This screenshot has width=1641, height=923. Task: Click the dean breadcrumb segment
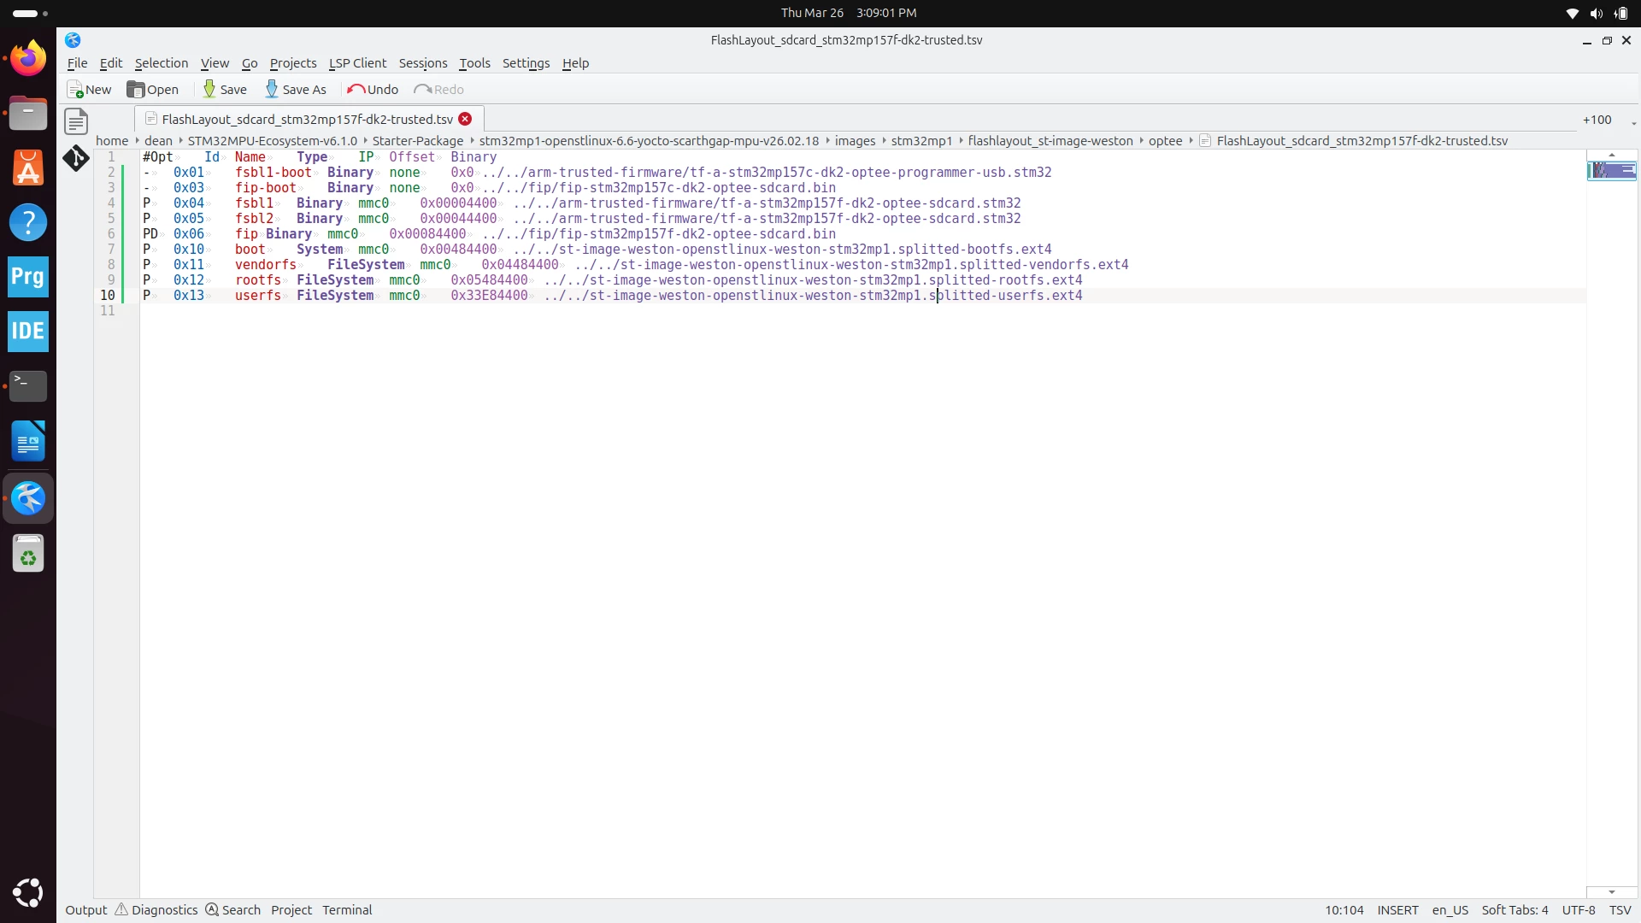coord(158,141)
